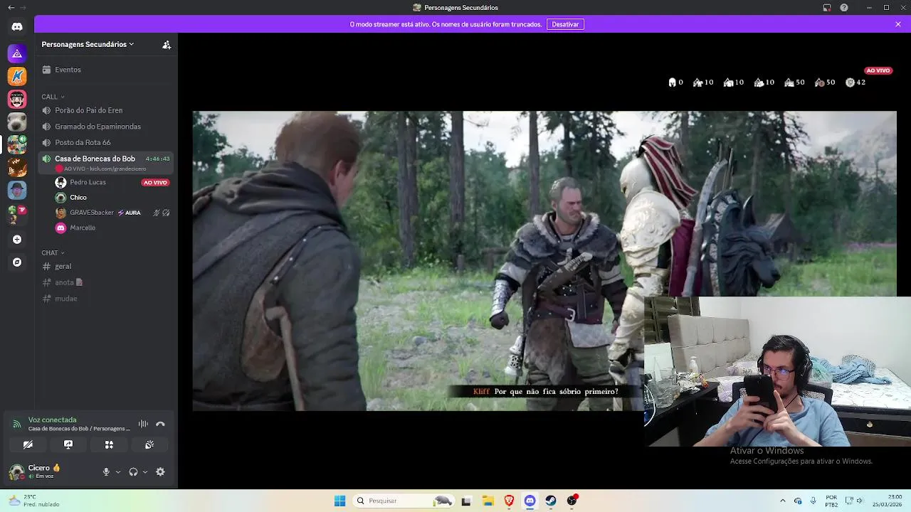Open the white dog server icon
Viewport: 911px width, 512px height.
(17, 122)
